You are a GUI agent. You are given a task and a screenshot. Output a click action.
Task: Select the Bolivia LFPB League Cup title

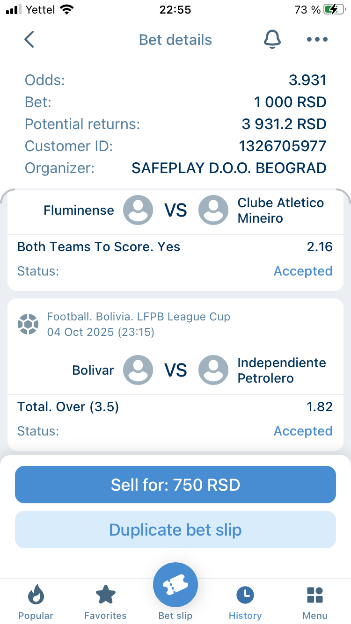139,317
